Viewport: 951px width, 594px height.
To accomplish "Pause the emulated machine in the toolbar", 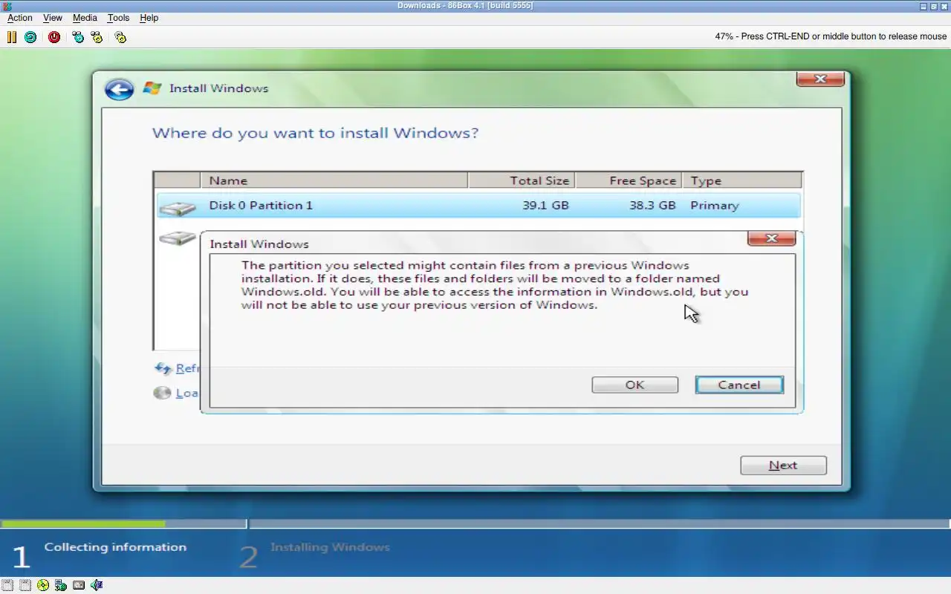I will pos(11,36).
